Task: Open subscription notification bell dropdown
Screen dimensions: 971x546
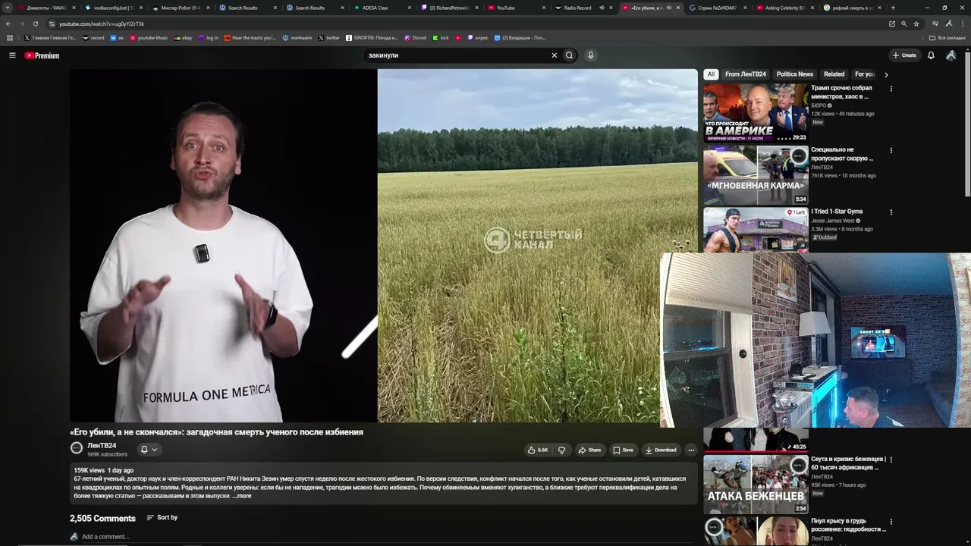Action: (x=149, y=450)
